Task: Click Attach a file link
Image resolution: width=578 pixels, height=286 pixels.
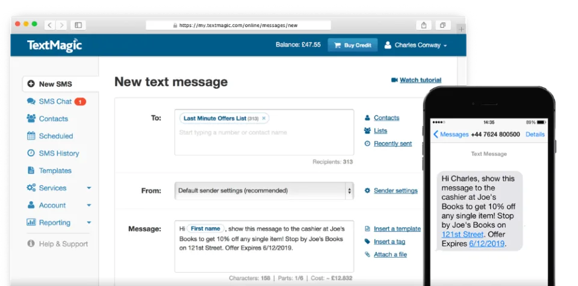Action: [x=390, y=254]
